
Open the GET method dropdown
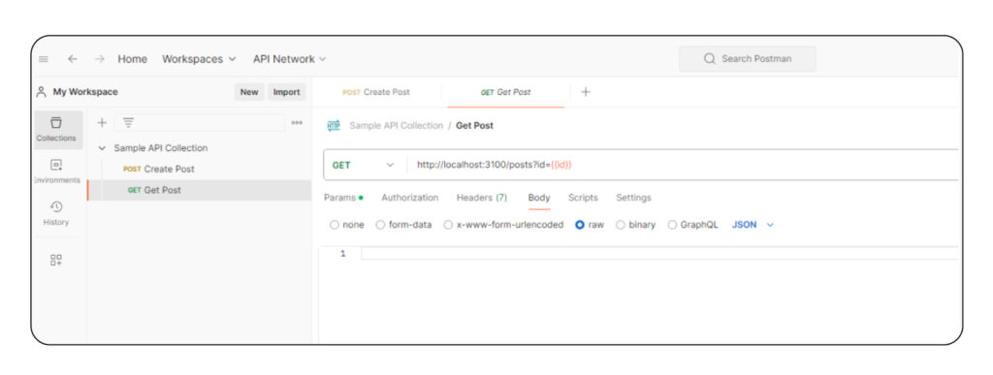tap(364, 165)
